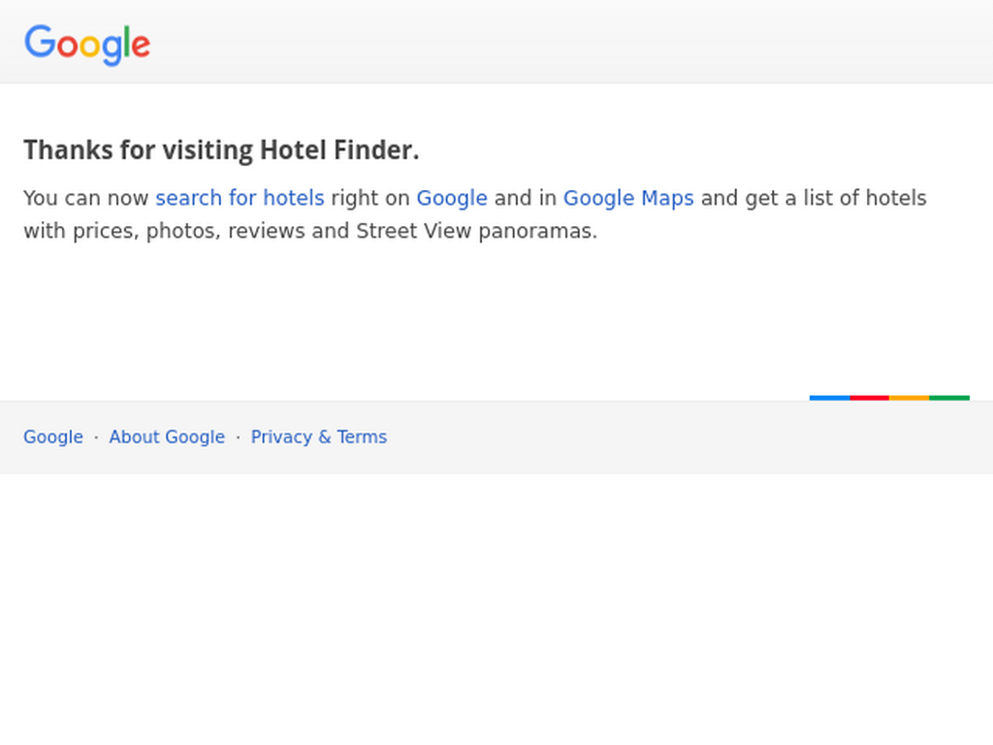Open the 'About Google' footer link
The height and width of the screenshot is (745, 993).
167,437
